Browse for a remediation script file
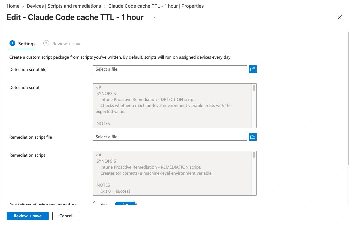349x225 pixels. click(x=253, y=137)
